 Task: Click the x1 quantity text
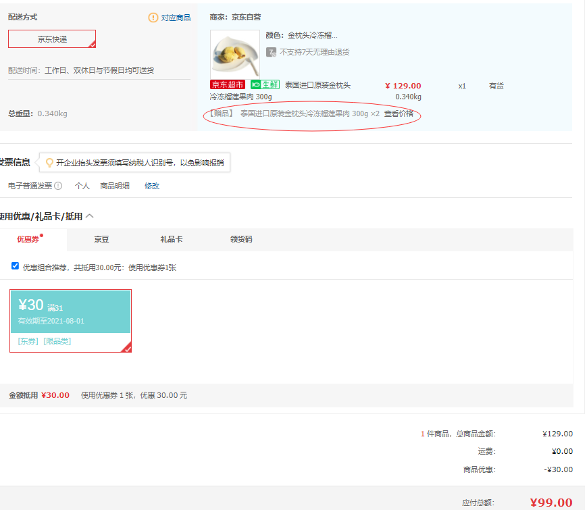(x=462, y=86)
